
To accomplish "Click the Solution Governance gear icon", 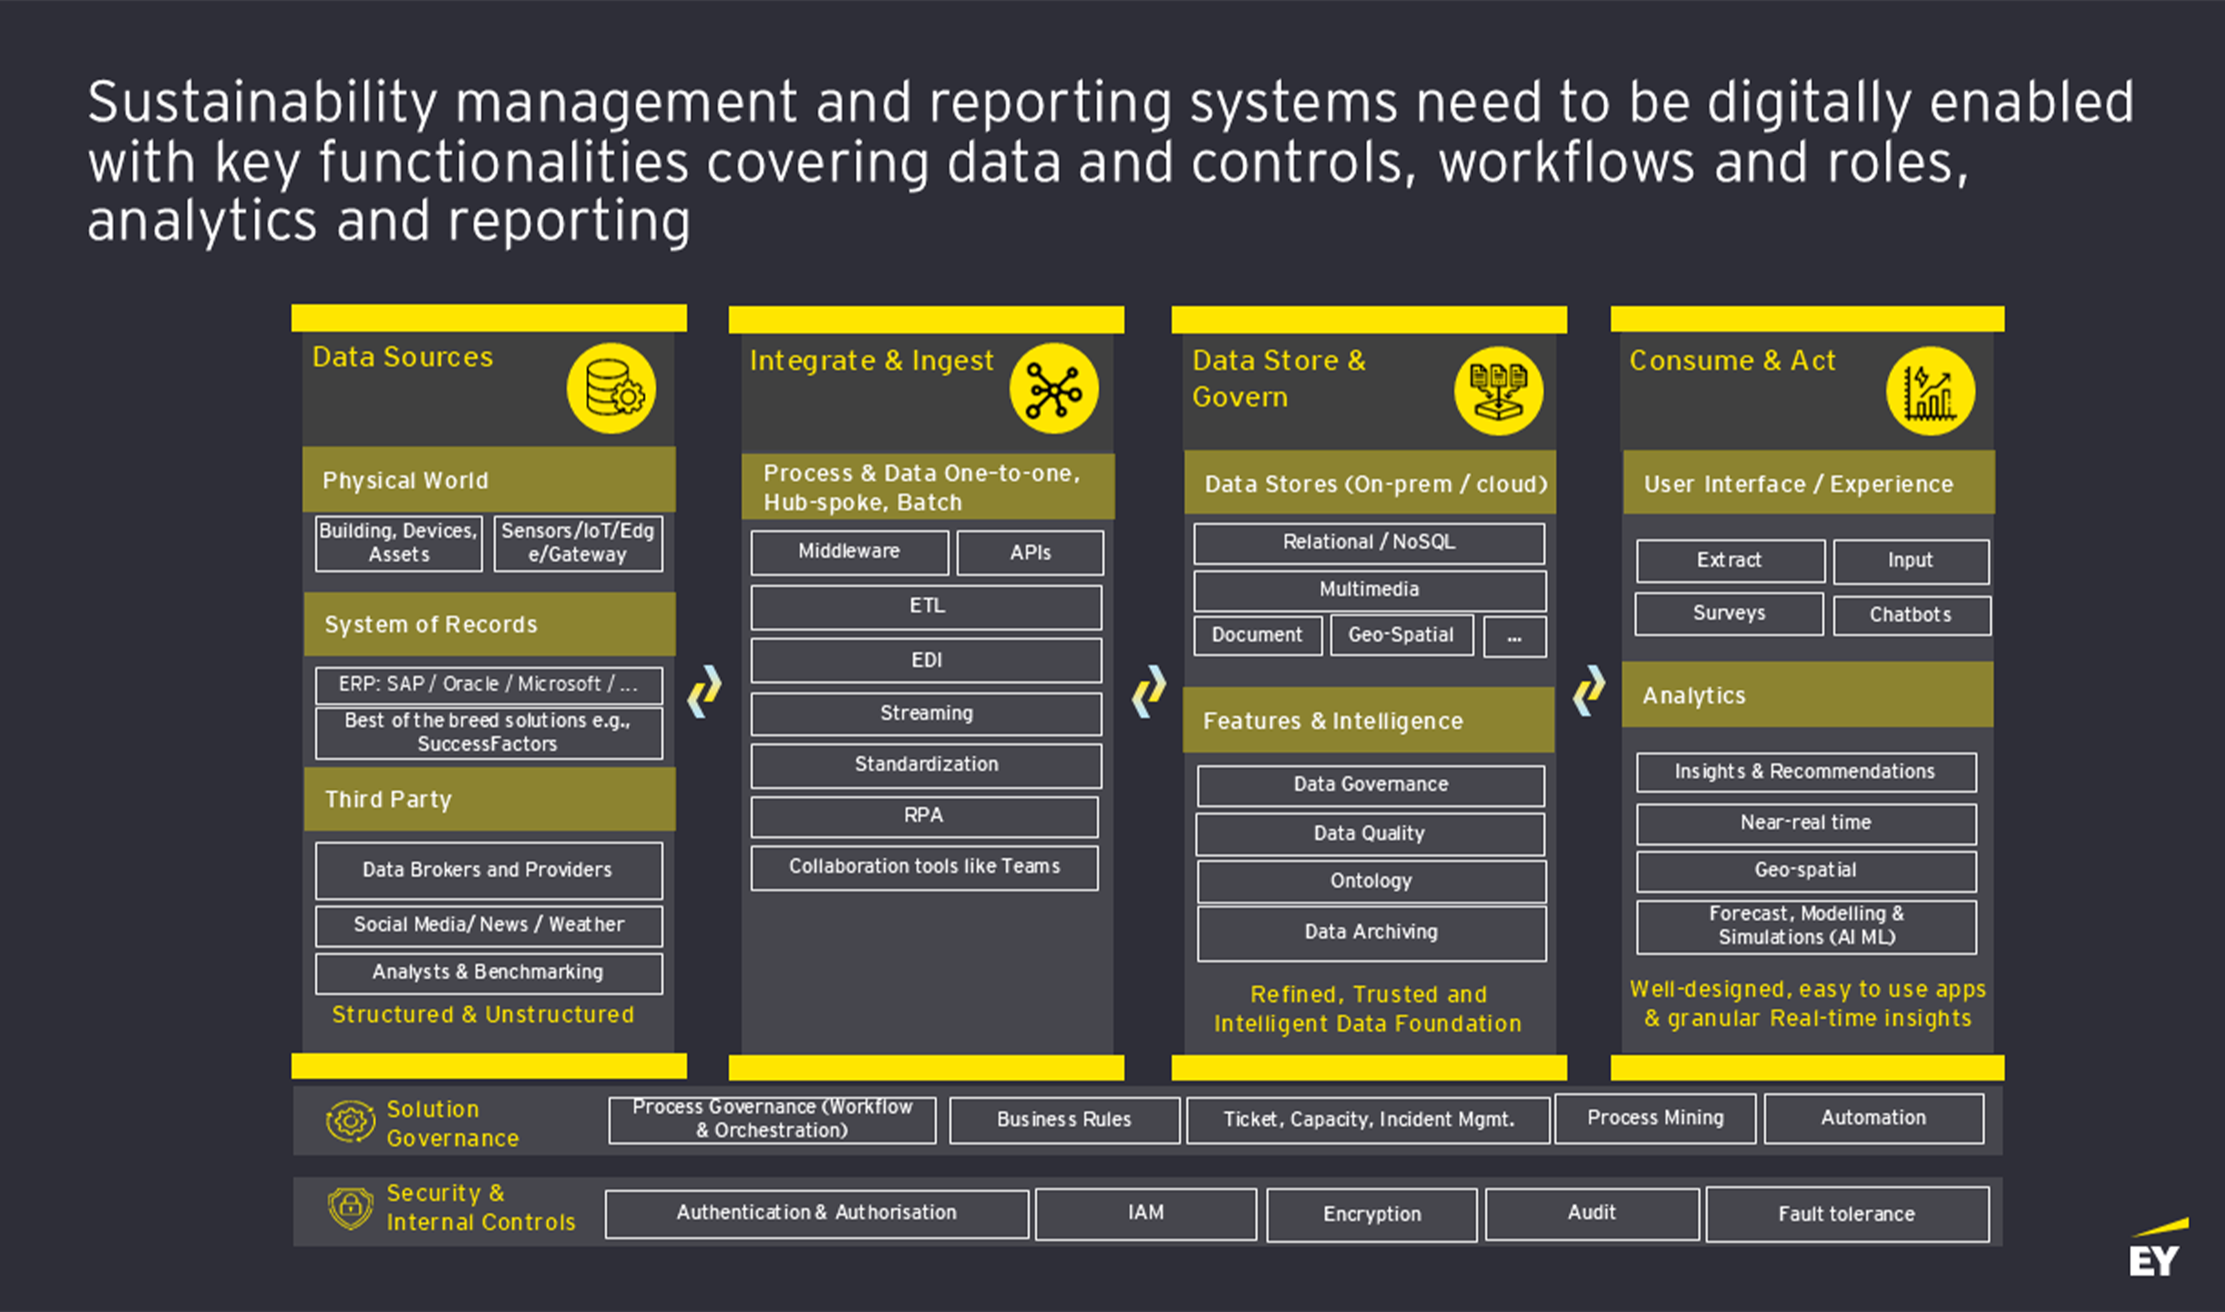I will coord(350,1121).
